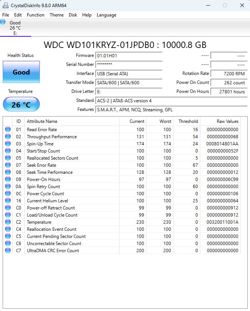The width and height of the screenshot is (250, 311).
Task: Select the UltraDMA CRC Error Count attribute name
Action: (x=53, y=251)
